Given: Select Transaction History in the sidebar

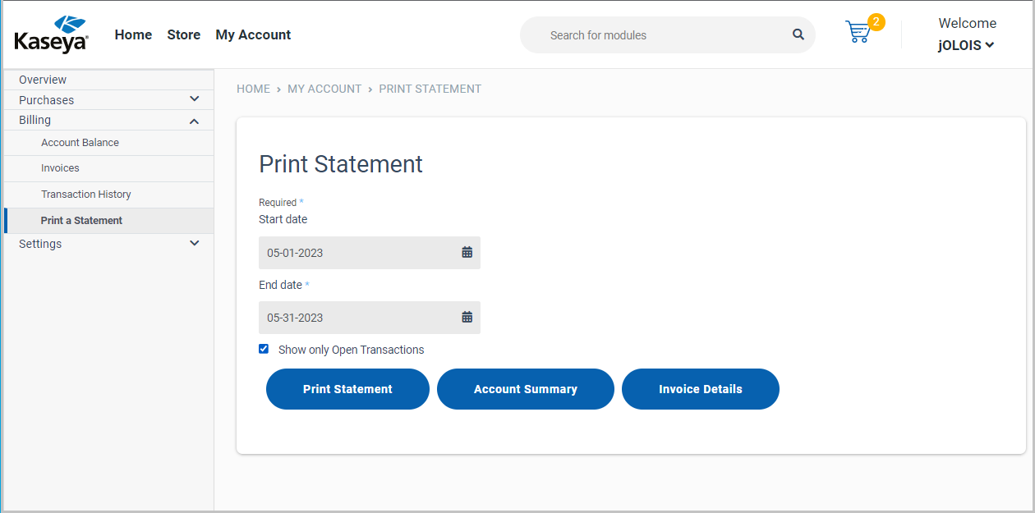Looking at the screenshot, I should tap(85, 194).
